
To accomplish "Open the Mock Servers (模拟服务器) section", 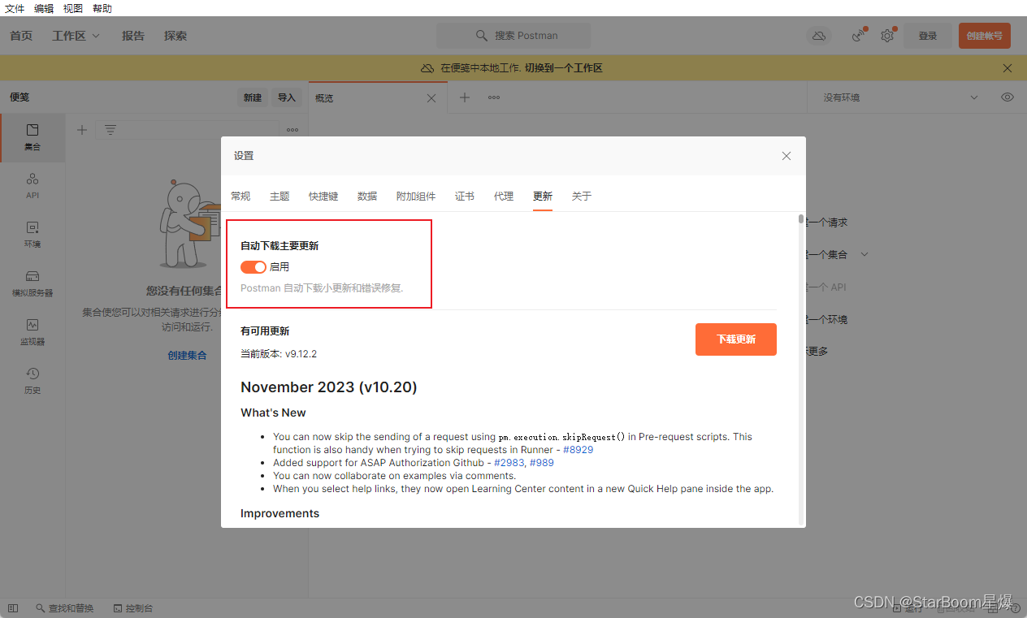I will (32, 283).
